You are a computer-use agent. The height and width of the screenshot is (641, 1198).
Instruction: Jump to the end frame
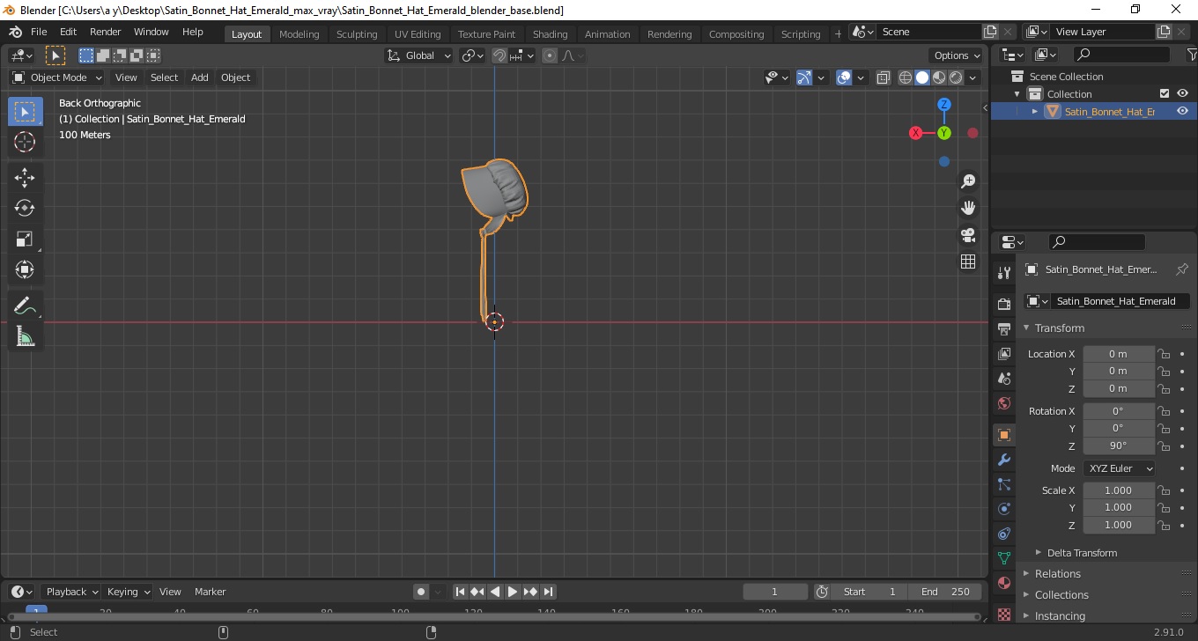point(548,592)
